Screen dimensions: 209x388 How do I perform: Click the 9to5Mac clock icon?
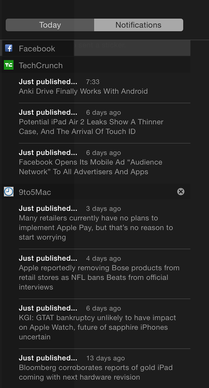pyautogui.click(x=9, y=192)
